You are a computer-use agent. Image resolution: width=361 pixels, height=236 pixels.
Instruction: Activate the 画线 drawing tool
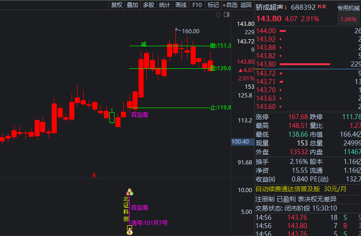181,5
